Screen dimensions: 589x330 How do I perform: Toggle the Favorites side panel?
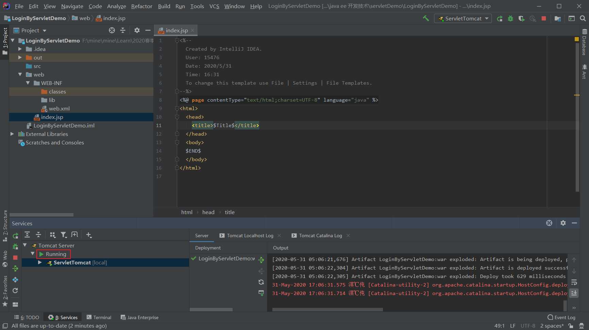pos(5,291)
